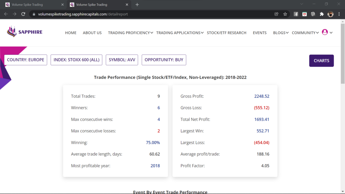
Task: Open the McAfee extension icon
Action: pos(304,14)
